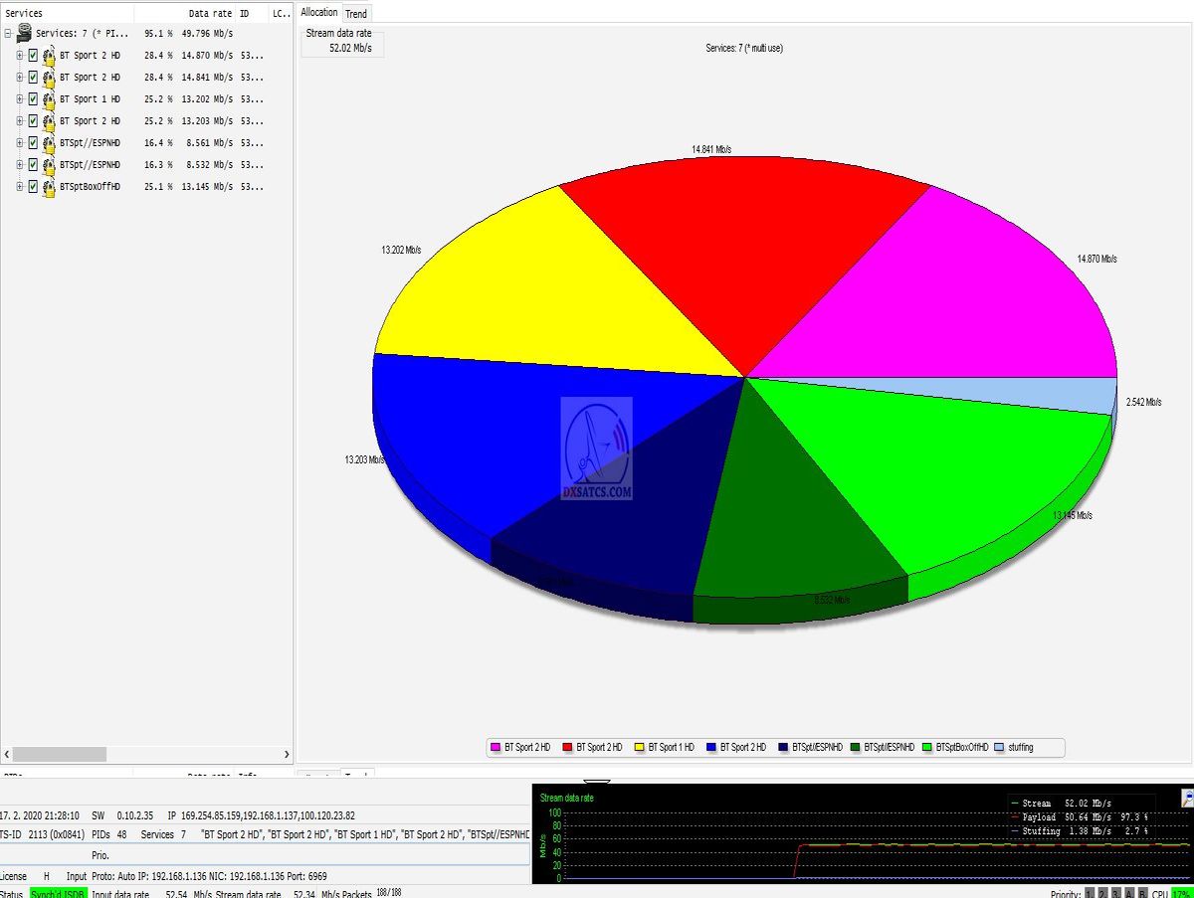The width and height of the screenshot is (1194, 898).
Task: Click the lock icon beside BT Sport 1 HD
Action: tap(49, 99)
